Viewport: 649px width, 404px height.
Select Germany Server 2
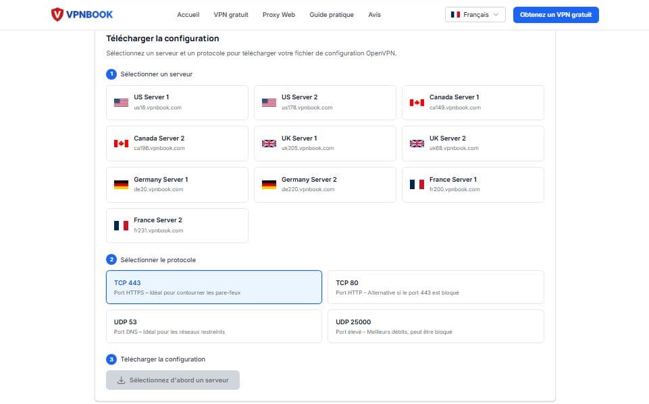click(x=325, y=184)
